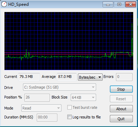Quit the HD_Speed application
Viewport: 138px width, 127px height.
point(121,119)
